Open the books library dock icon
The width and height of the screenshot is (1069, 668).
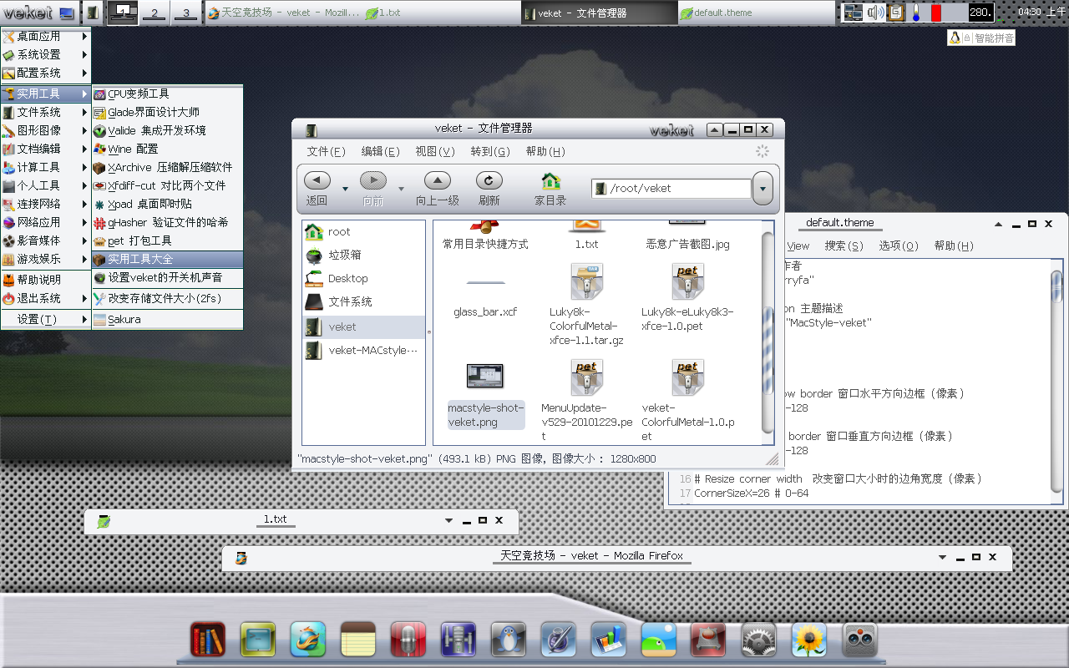[x=208, y=641]
